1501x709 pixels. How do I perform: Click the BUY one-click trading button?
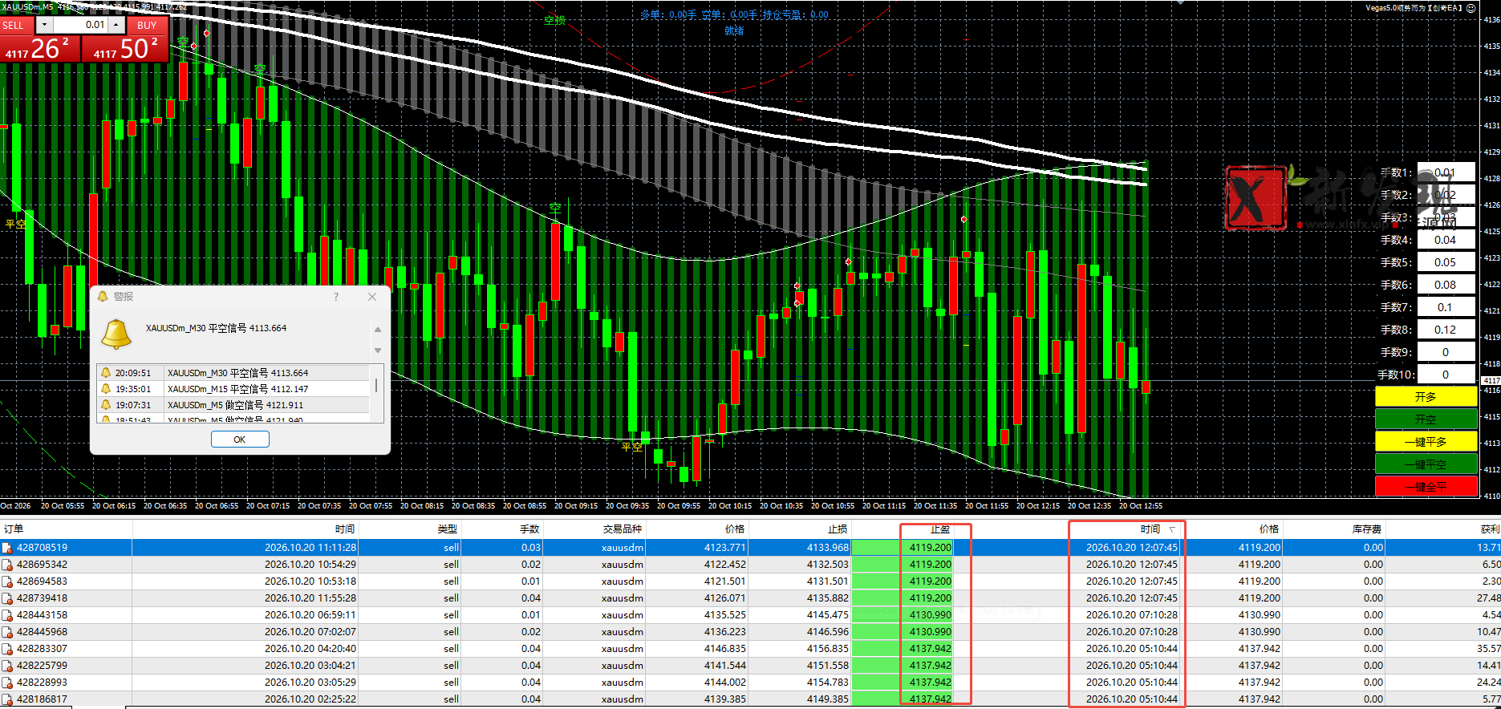tap(147, 25)
